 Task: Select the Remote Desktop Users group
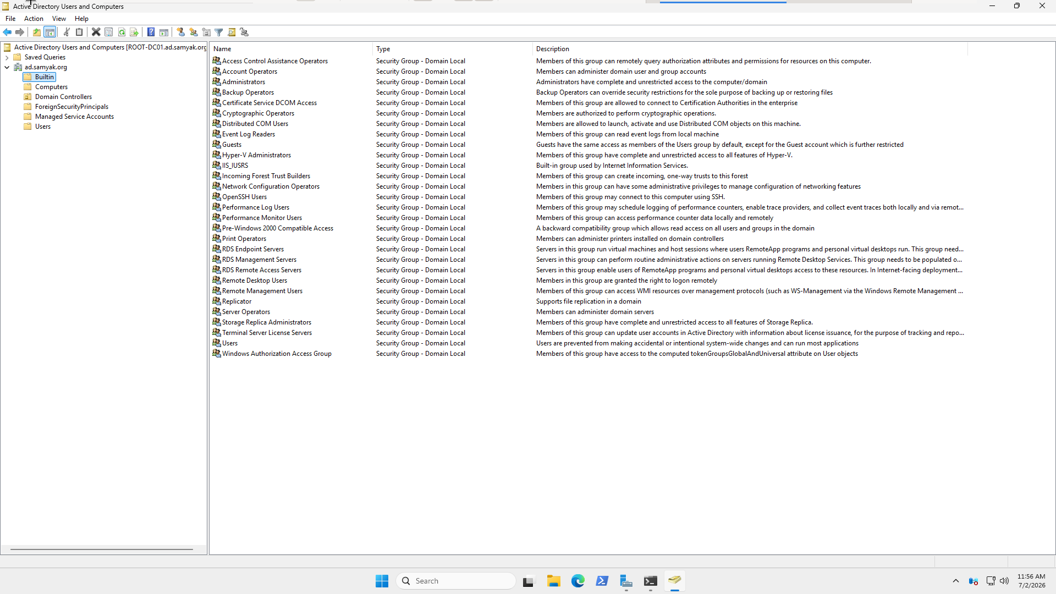[255, 280]
